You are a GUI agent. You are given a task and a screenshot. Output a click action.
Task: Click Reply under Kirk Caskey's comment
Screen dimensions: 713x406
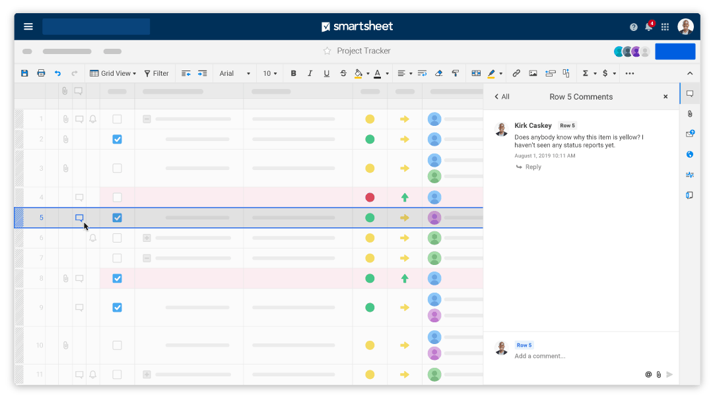click(533, 167)
